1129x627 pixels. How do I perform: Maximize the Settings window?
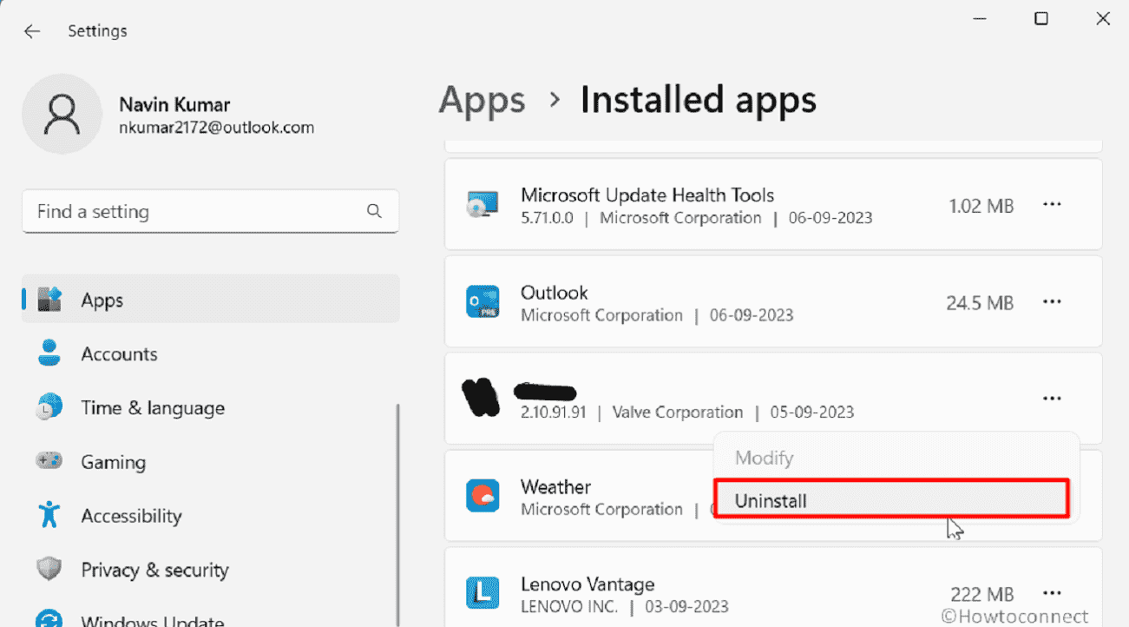tap(1041, 18)
